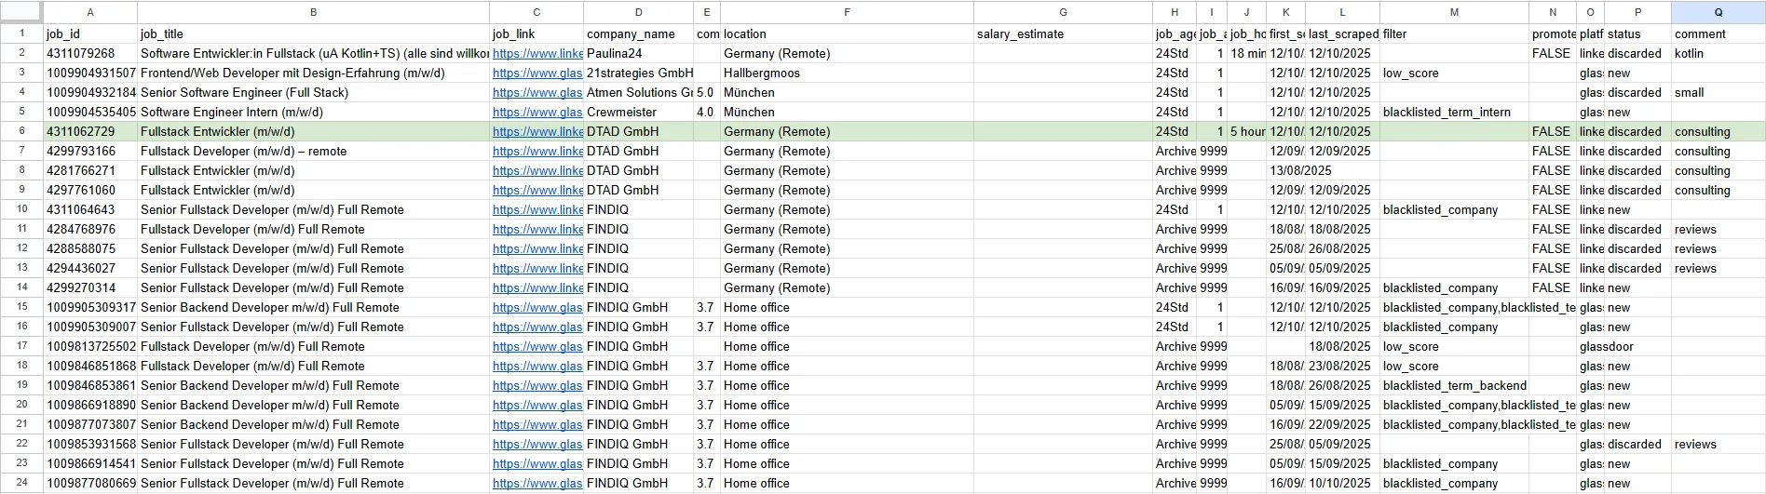
Task: Open the Atmen Solutions job link
Action: coord(537,93)
